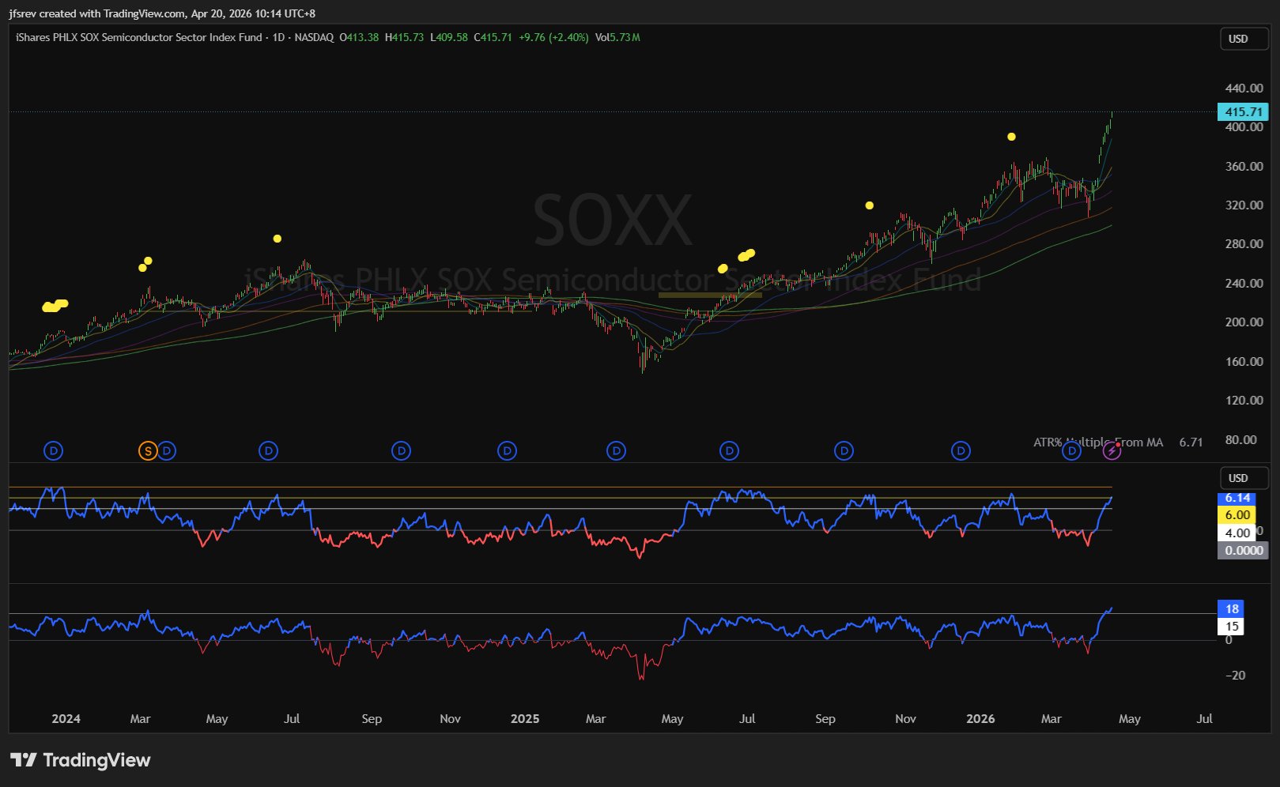The width and height of the screenshot is (1280, 787).
Task: Click dividend marker immediately right of split icon
Action: (167, 451)
